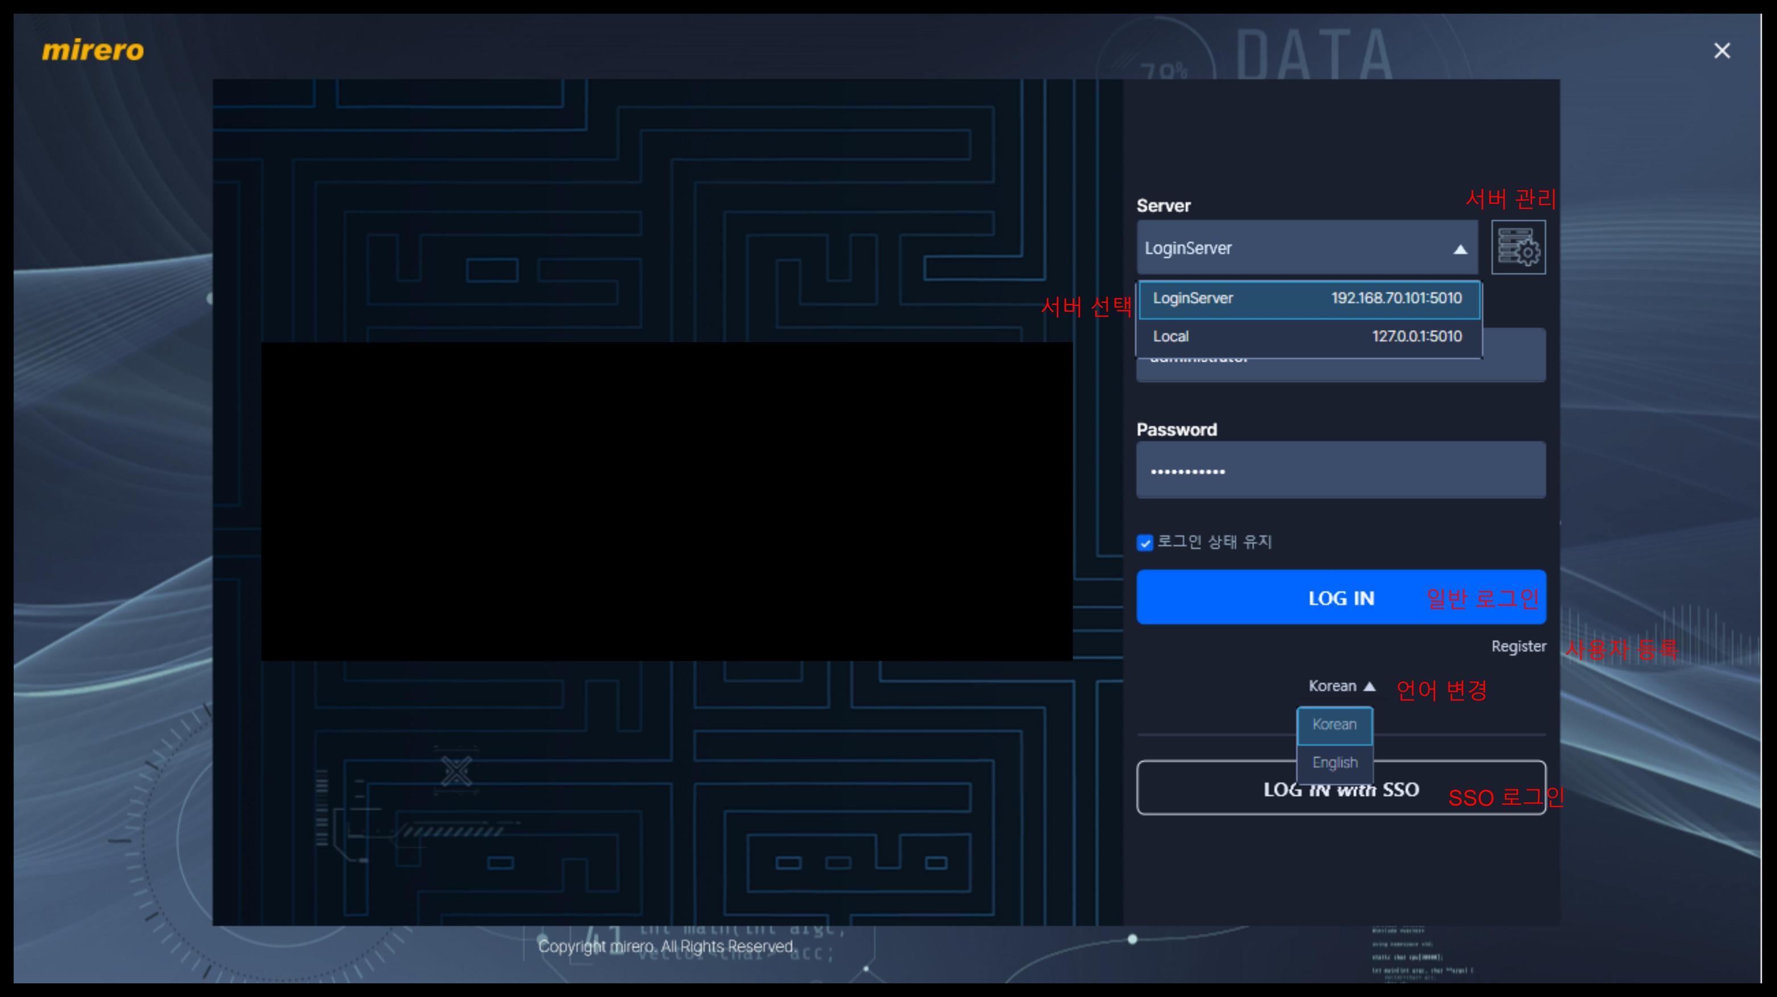
Task: Open the server management gear icon
Action: click(1517, 248)
